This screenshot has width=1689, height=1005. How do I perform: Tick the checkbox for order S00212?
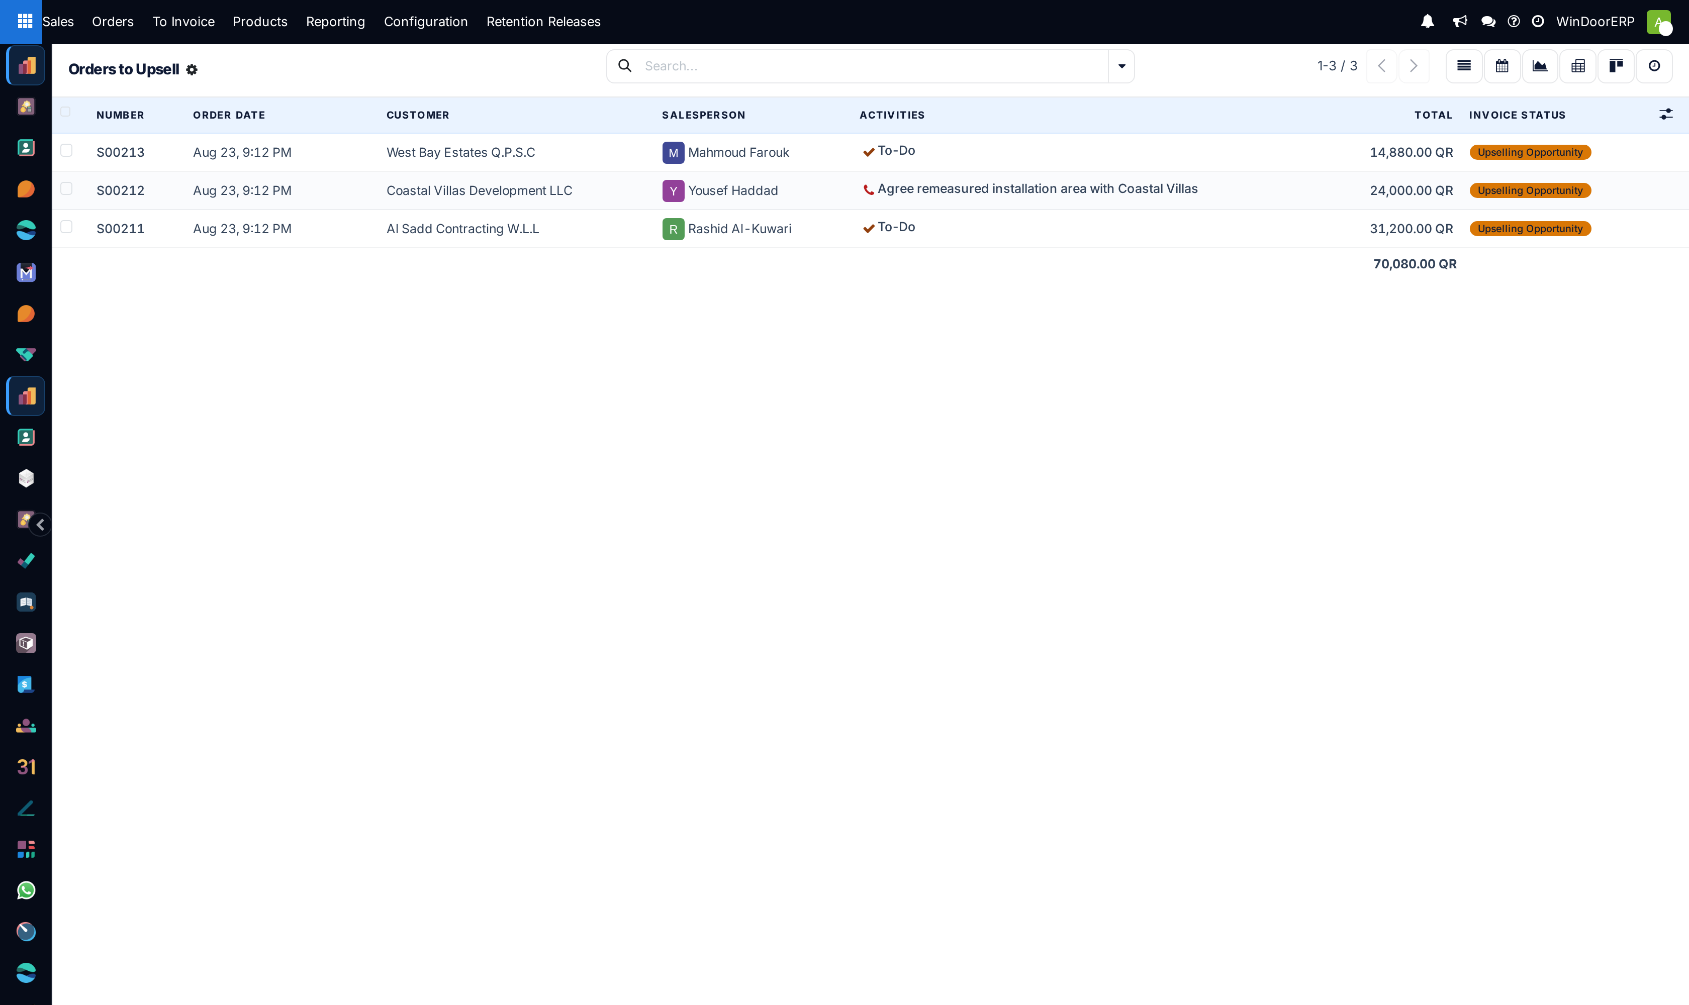pyautogui.click(x=66, y=188)
